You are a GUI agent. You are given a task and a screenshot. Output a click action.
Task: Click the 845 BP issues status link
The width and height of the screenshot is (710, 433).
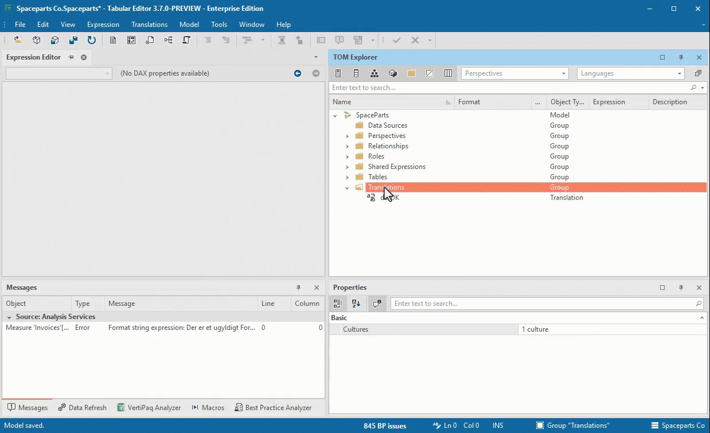(385, 426)
